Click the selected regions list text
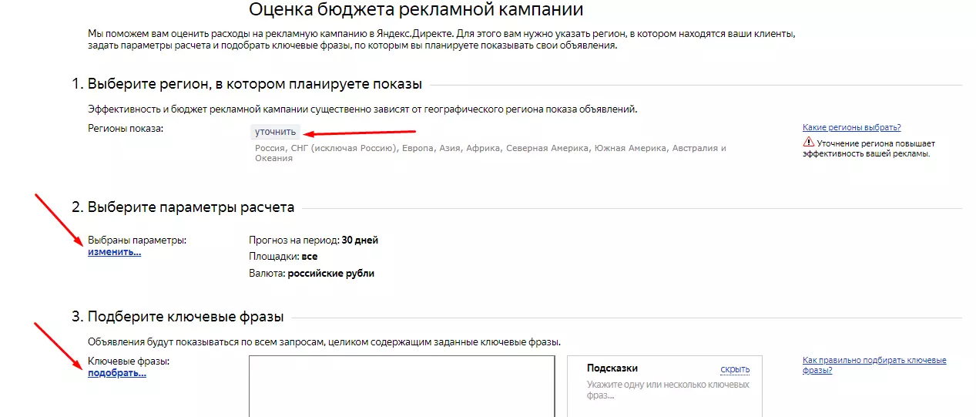This screenshot has width=976, height=417. point(490,153)
